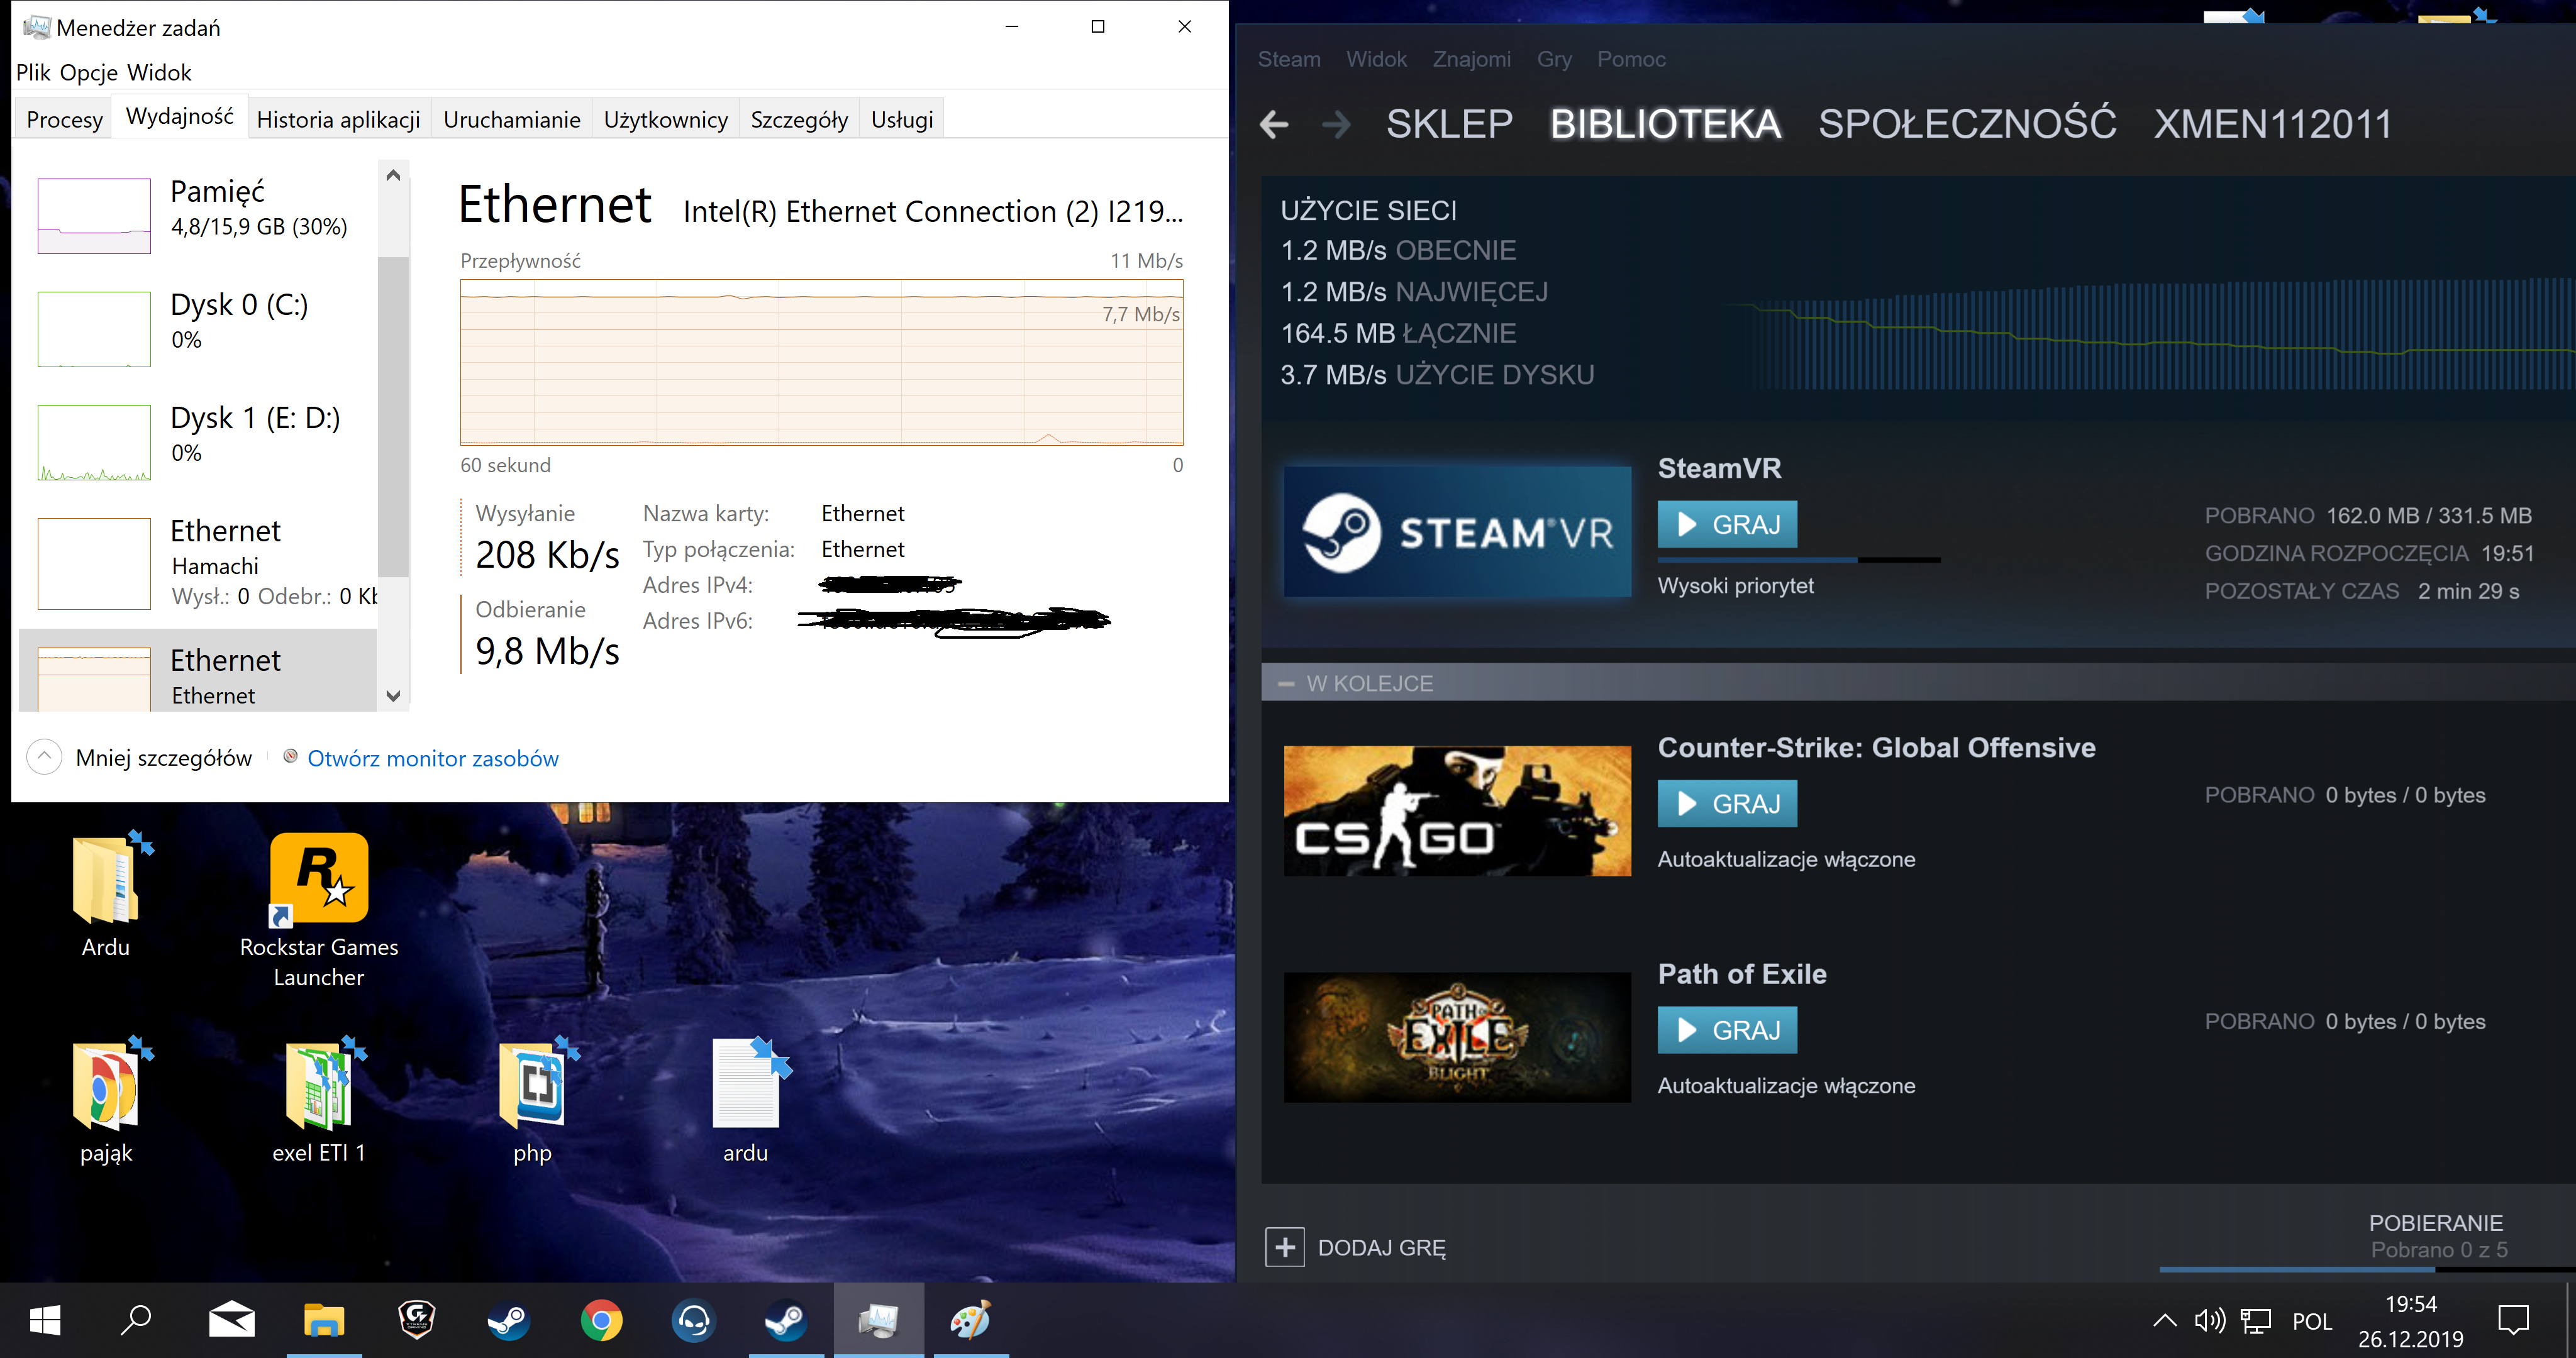
Task: Open the Widok menu in Steam
Action: [1376, 59]
